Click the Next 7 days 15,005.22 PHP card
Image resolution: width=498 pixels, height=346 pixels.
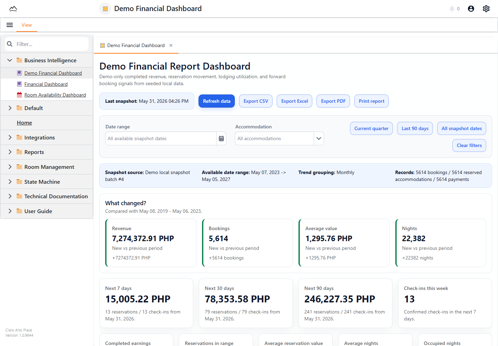point(146,303)
